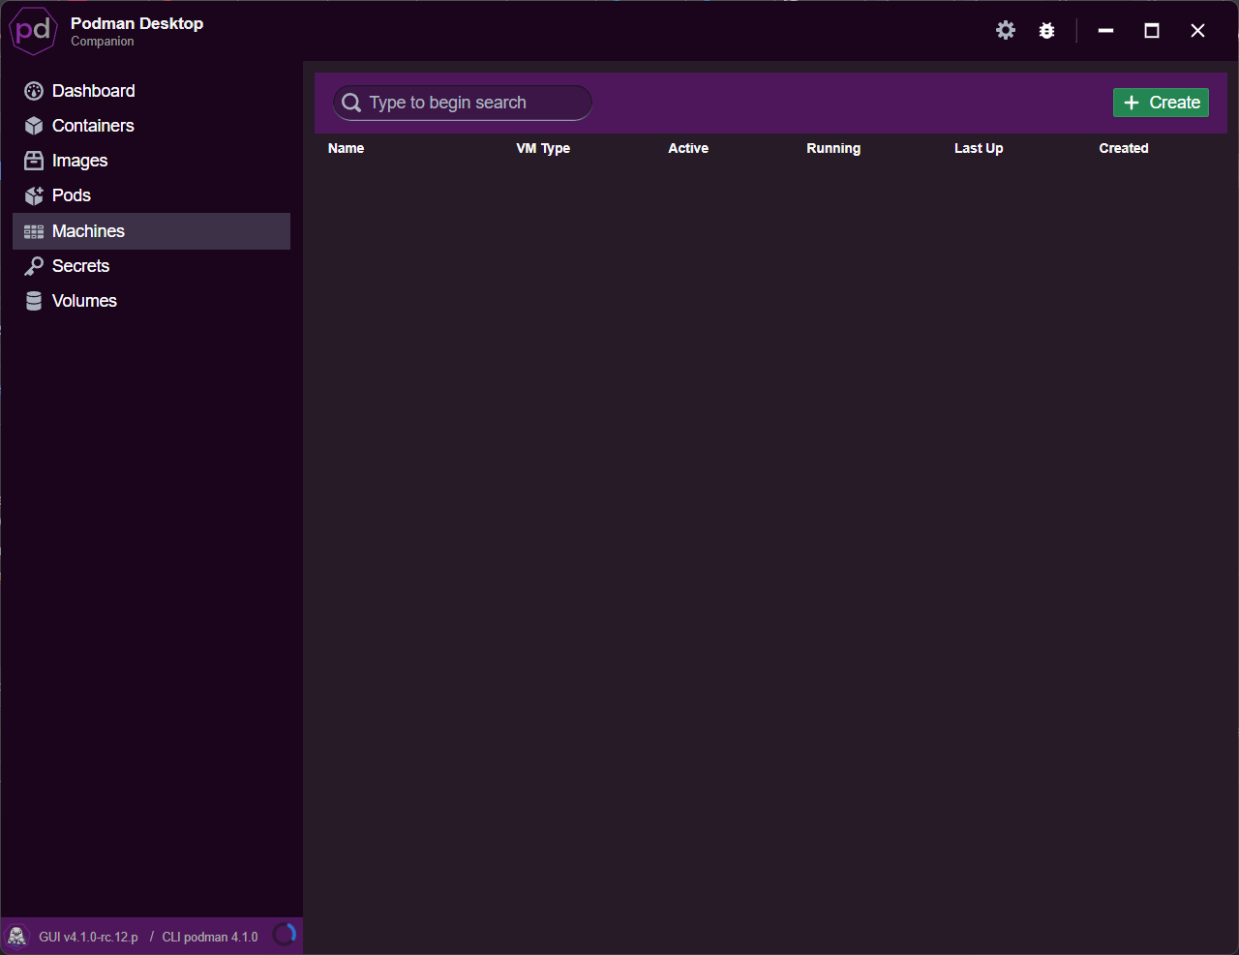Viewport: 1239px width, 955px height.
Task: Open the Secrets section
Action: [151, 266]
